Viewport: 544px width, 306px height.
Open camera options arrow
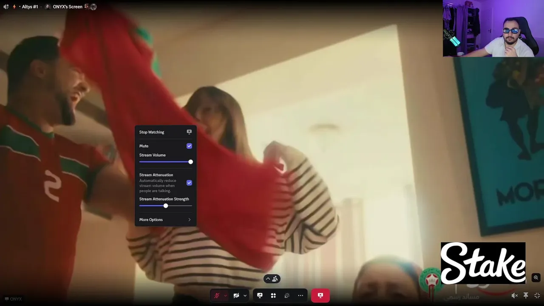pos(245,295)
